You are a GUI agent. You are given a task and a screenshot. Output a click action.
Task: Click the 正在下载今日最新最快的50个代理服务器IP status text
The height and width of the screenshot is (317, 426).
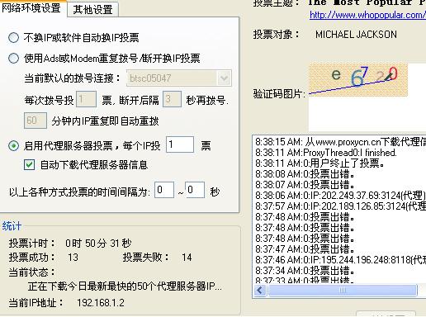pos(125,286)
